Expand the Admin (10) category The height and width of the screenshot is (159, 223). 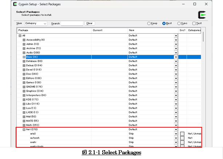coord(24,44)
